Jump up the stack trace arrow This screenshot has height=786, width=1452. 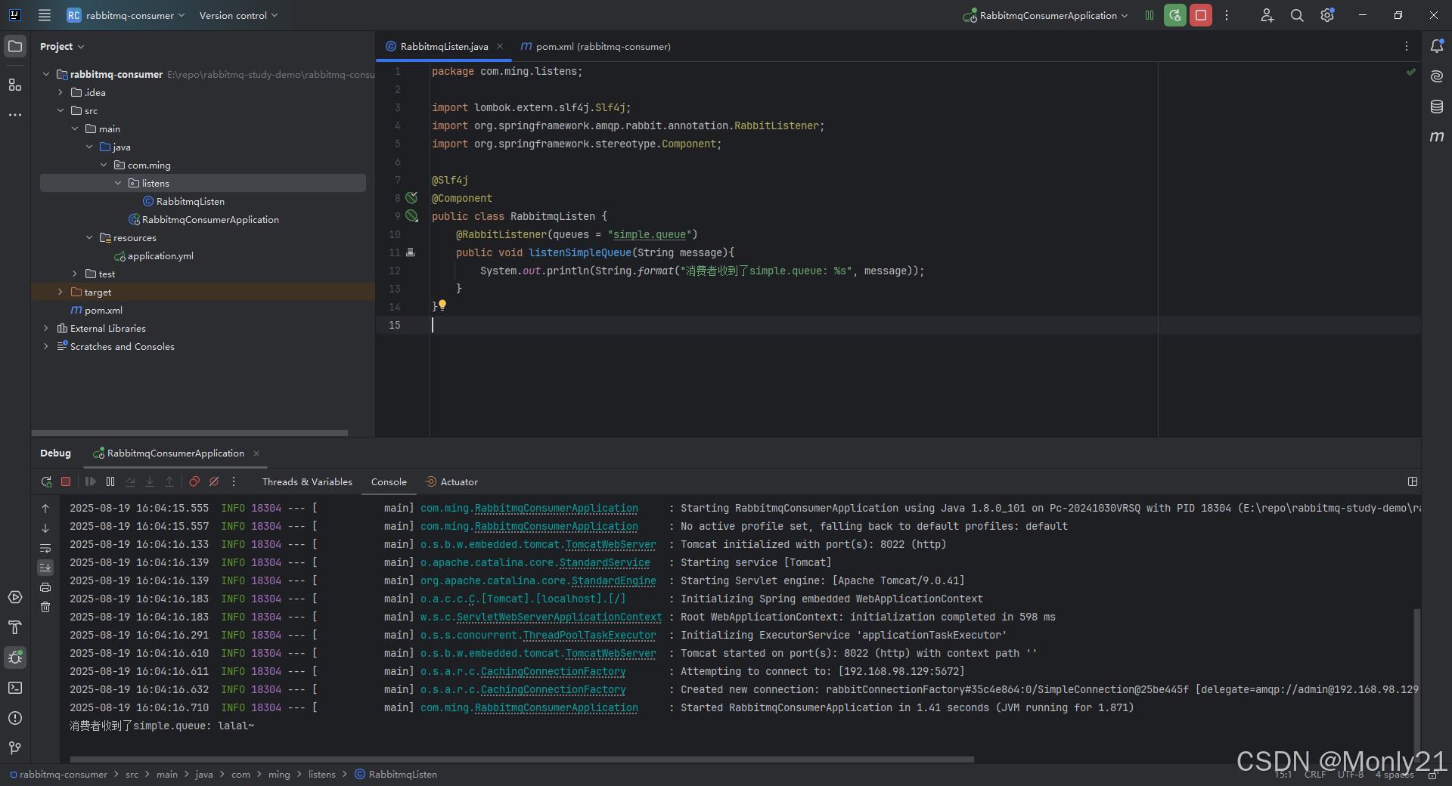45,509
